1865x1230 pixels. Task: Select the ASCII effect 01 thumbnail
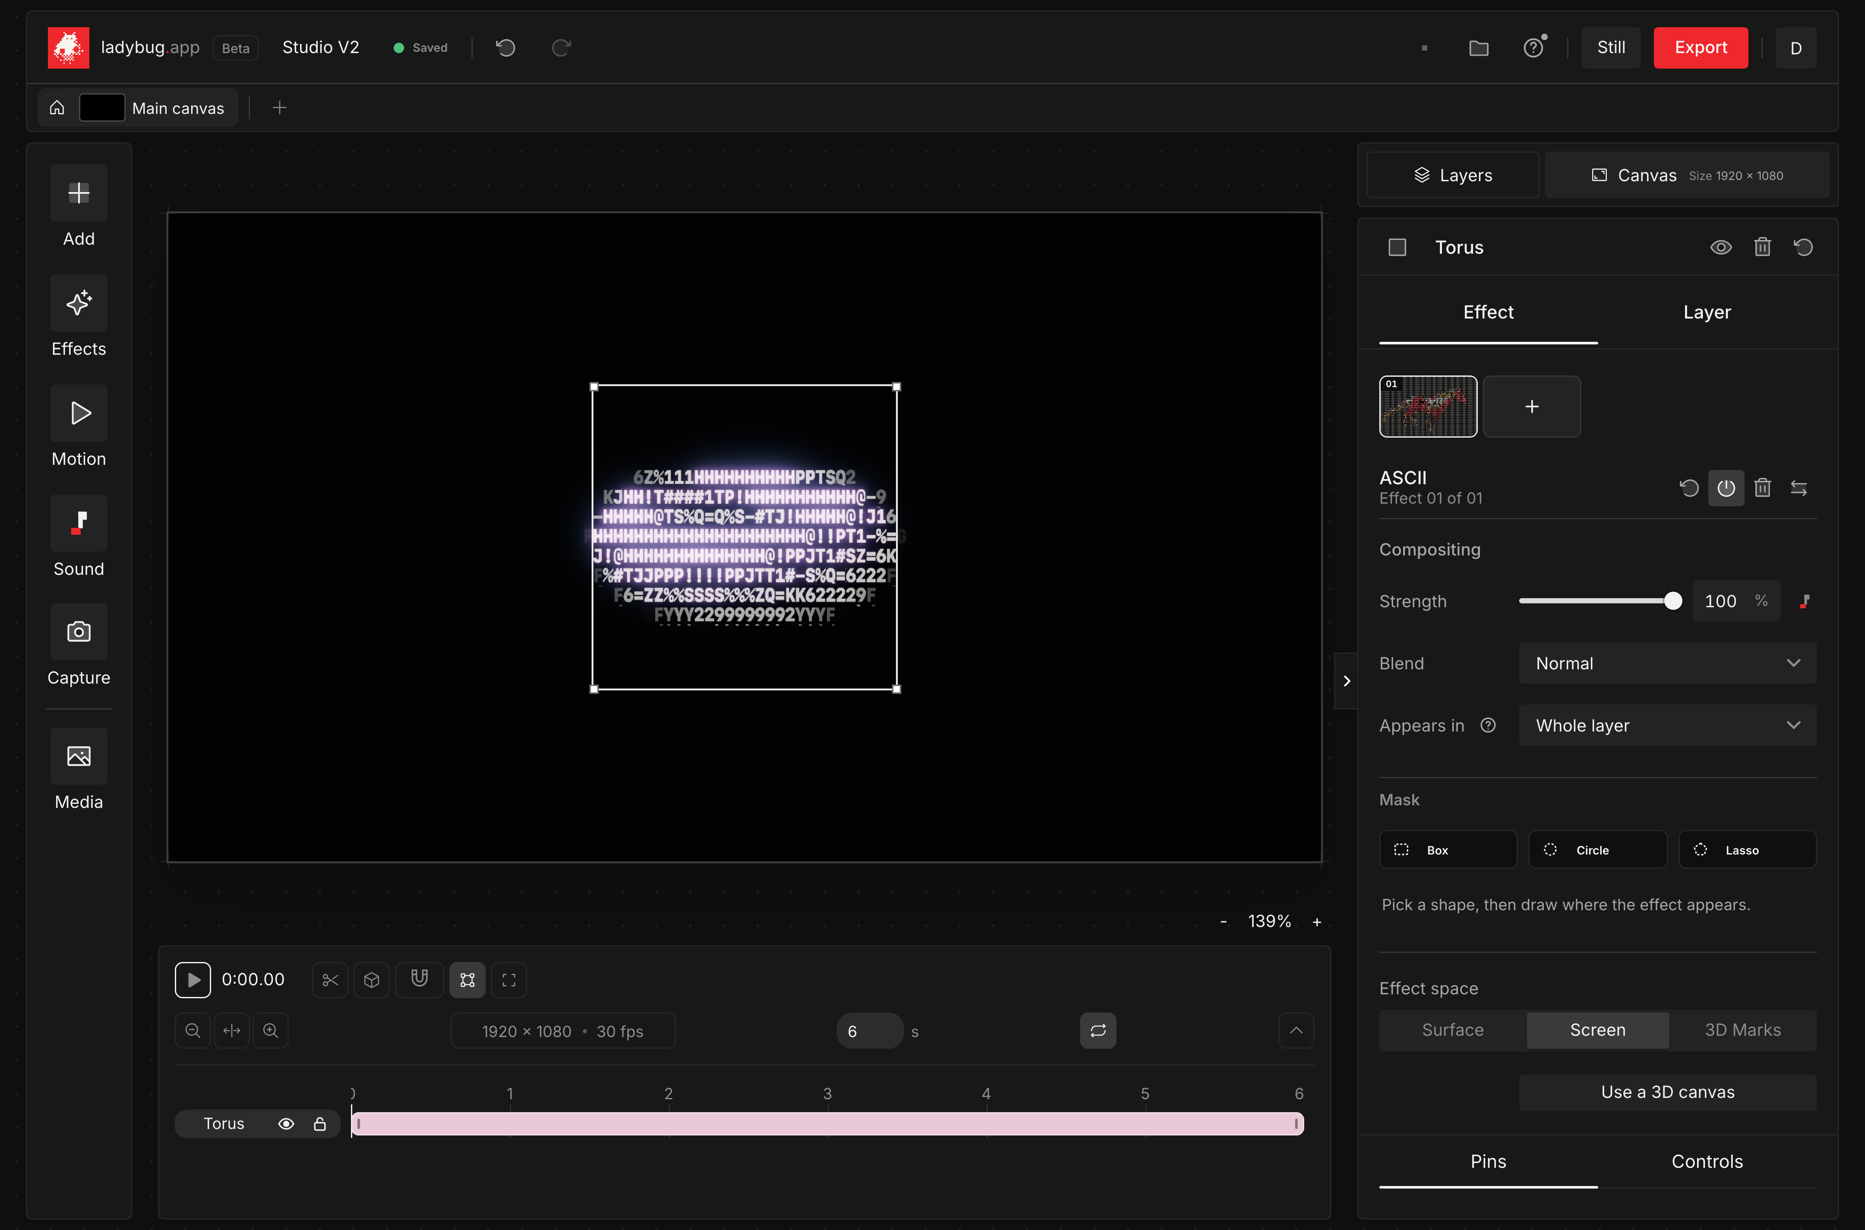[1428, 407]
